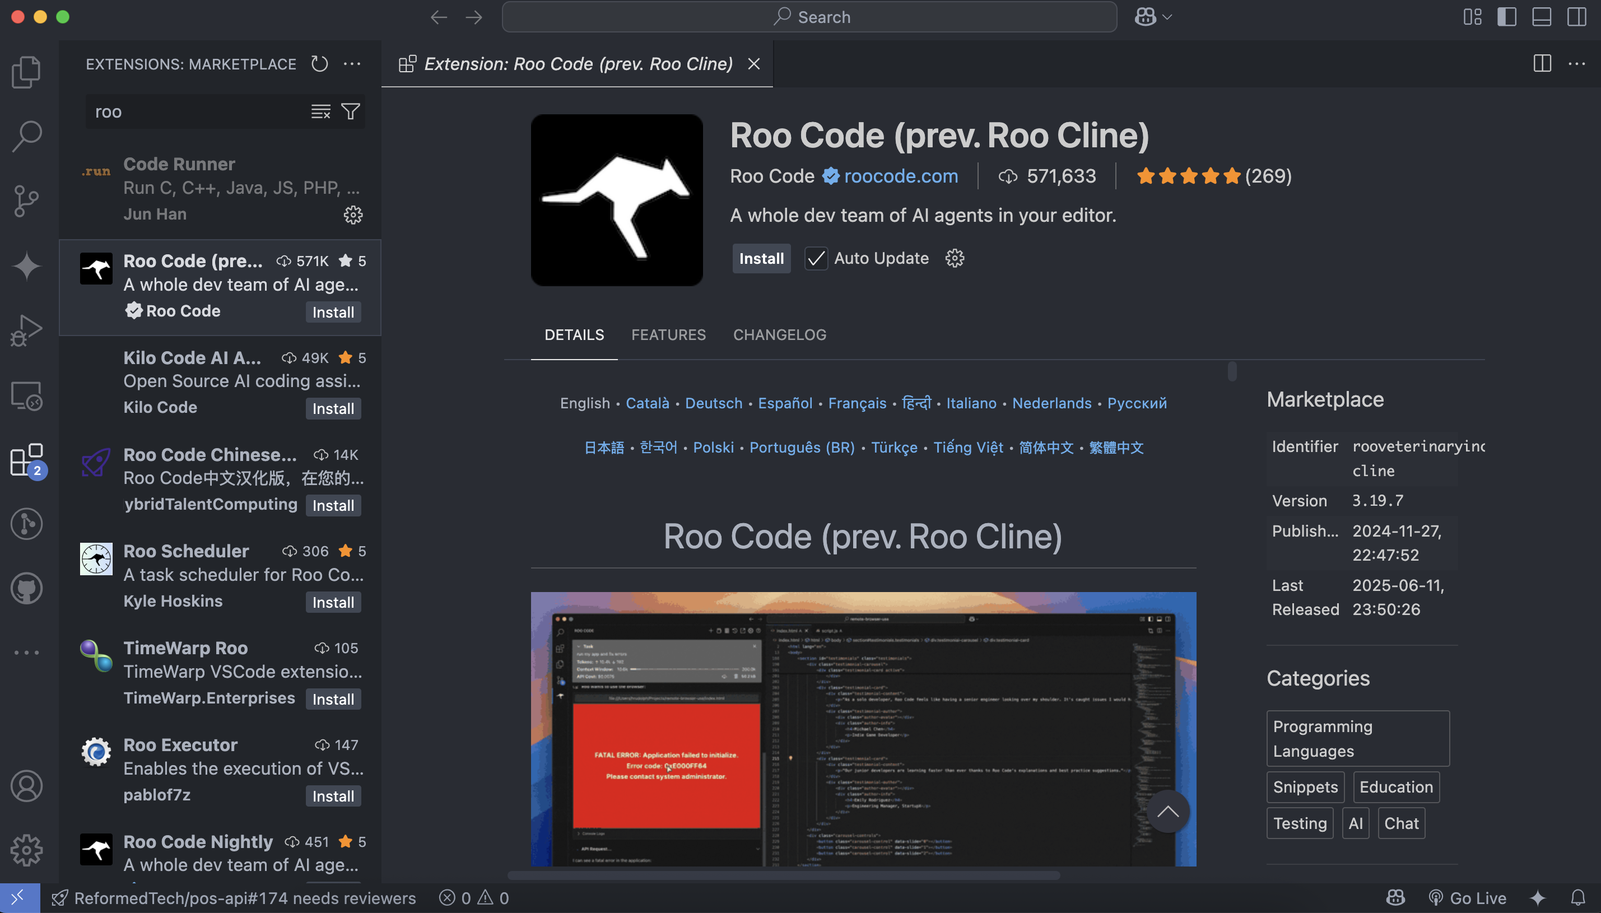This screenshot has width=1601, height=913.
Task: Open the Extensions view with badge 2
Action: [26, 460]
